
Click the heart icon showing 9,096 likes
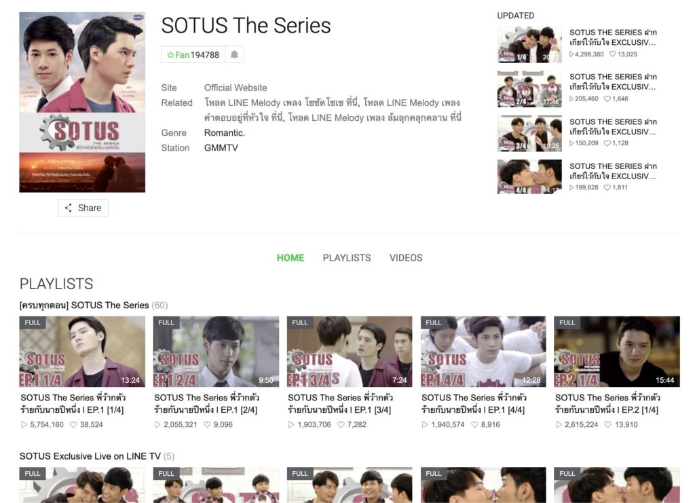(207, 424)
